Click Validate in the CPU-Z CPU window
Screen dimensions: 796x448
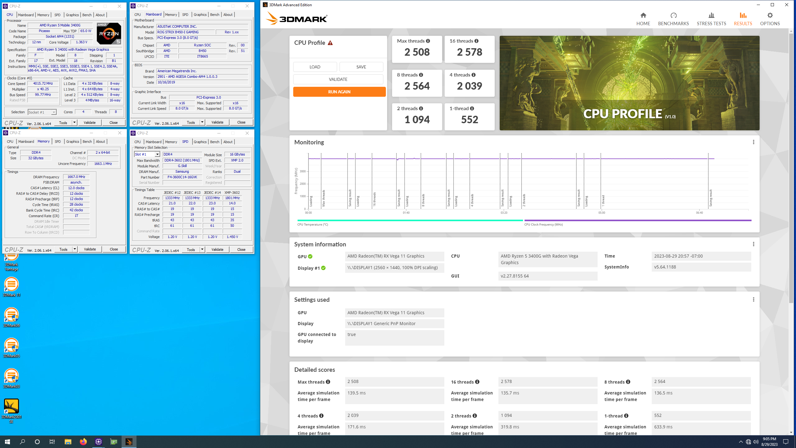click(x=90, y=123)
